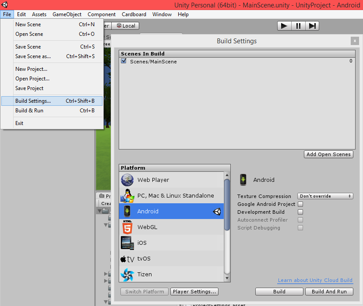Open the Texture Compression dropdown
The height and width of the screenshot is (306, 363).
tap(325, 196)
